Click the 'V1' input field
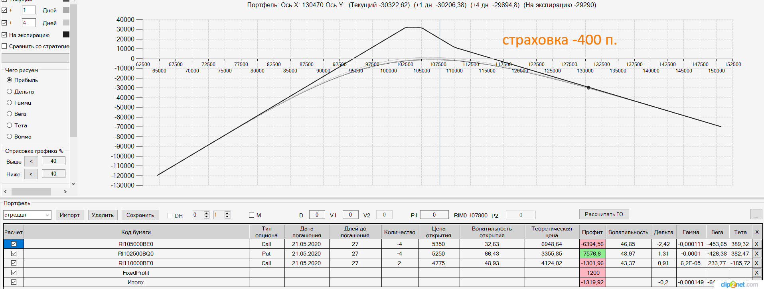 point(351,215)
